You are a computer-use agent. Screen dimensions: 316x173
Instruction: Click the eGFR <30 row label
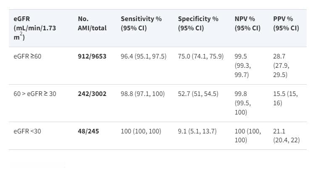pyautogui.click(x=27, y=131)
